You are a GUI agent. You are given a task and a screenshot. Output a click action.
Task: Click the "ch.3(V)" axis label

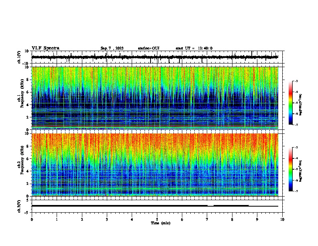[x=19, y=206]
